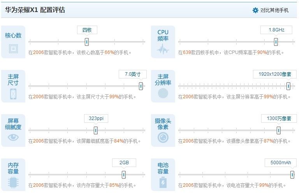Viewport: 302px width, 193px height.
Task: Click the 该电池容量大于99% description text
Action: tap(248, 185)
